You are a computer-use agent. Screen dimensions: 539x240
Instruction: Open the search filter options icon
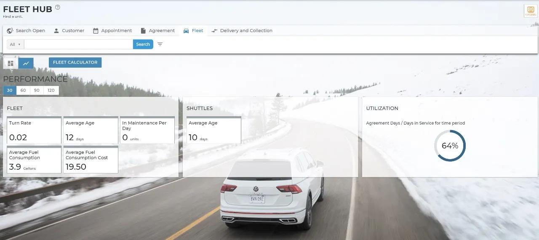click(x=160, y=44)
